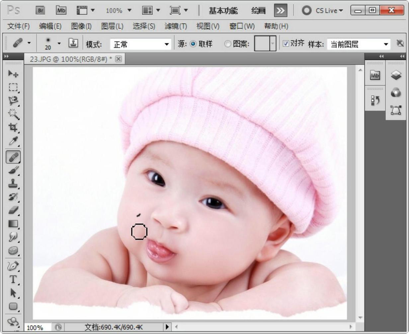Open the brush size picker dropdown
The height and width of the screenshot is (334, 409).
59,43
